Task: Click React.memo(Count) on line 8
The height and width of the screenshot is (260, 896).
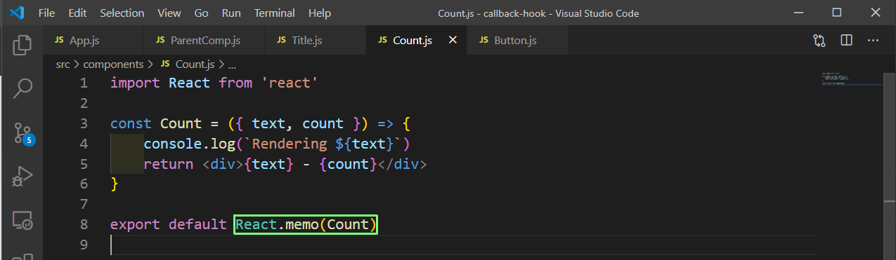Action: pos(306,225)
